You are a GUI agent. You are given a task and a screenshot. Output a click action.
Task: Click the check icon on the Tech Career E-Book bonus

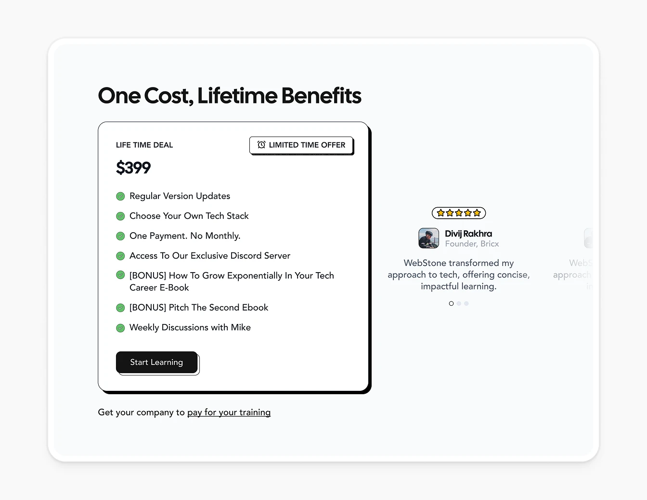click(x=120, y=275)
